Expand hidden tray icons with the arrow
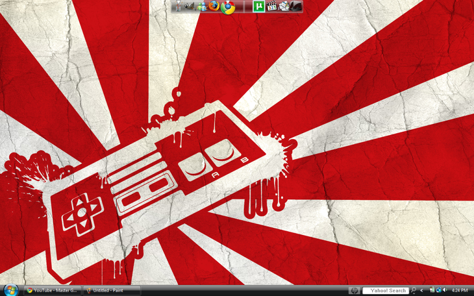Viewport: 474px width, 296px height. click(x=422, y=290)
